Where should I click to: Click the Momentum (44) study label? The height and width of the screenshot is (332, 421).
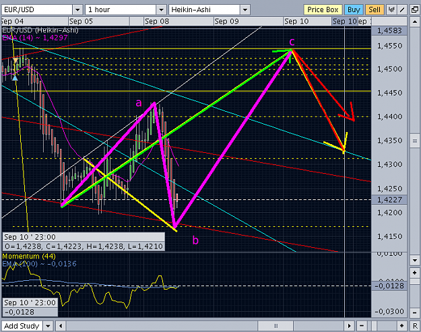[29, 256]
